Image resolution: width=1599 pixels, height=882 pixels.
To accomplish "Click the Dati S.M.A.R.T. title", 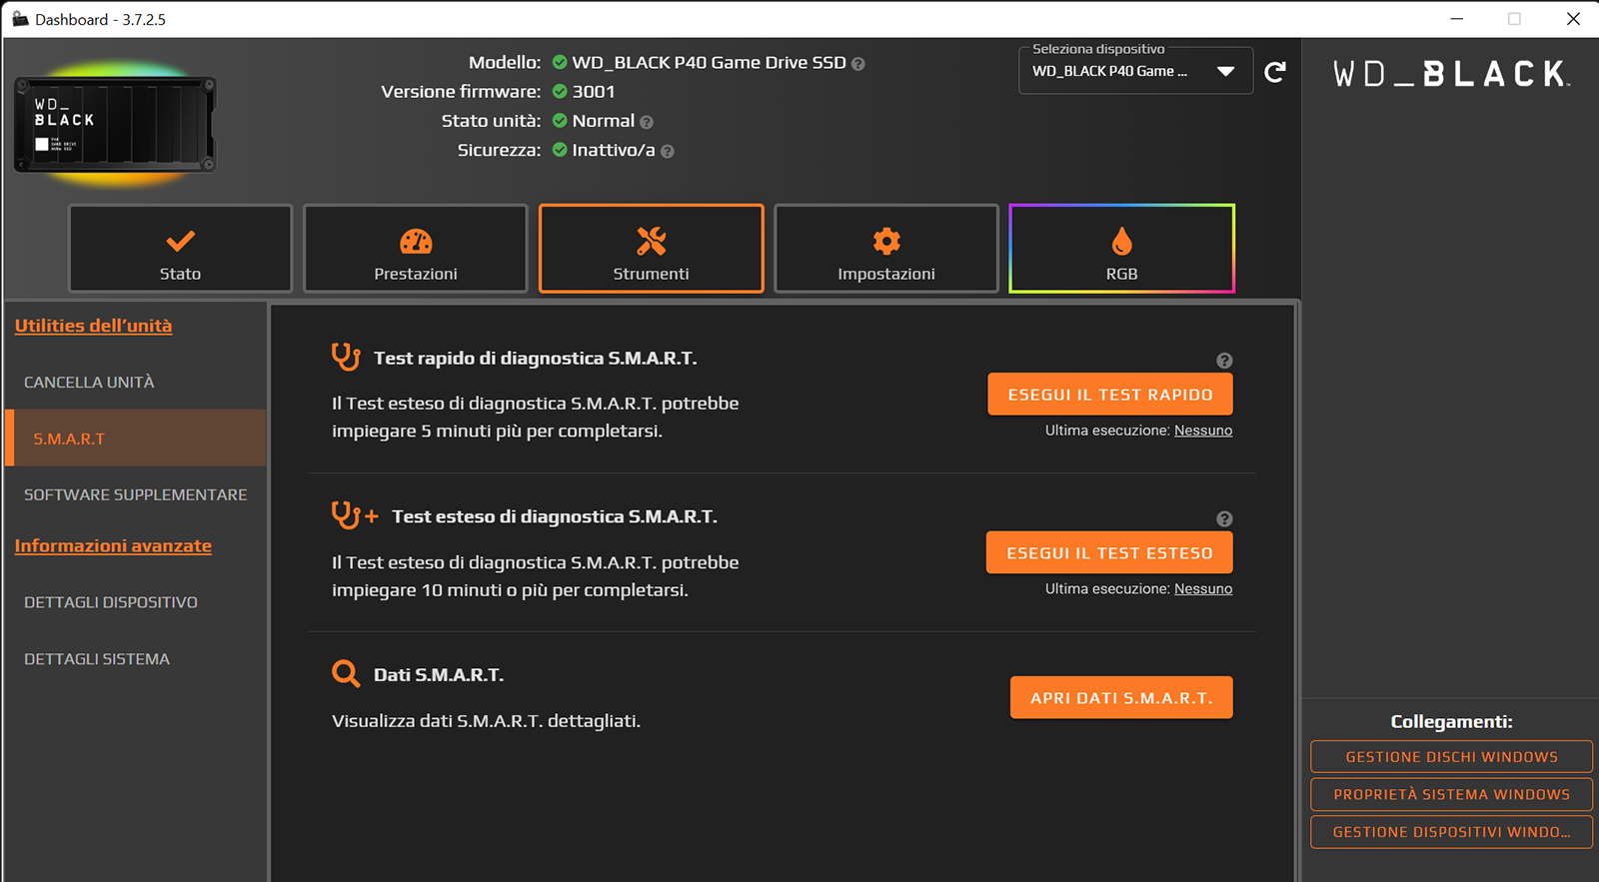I will click(439, 675).
